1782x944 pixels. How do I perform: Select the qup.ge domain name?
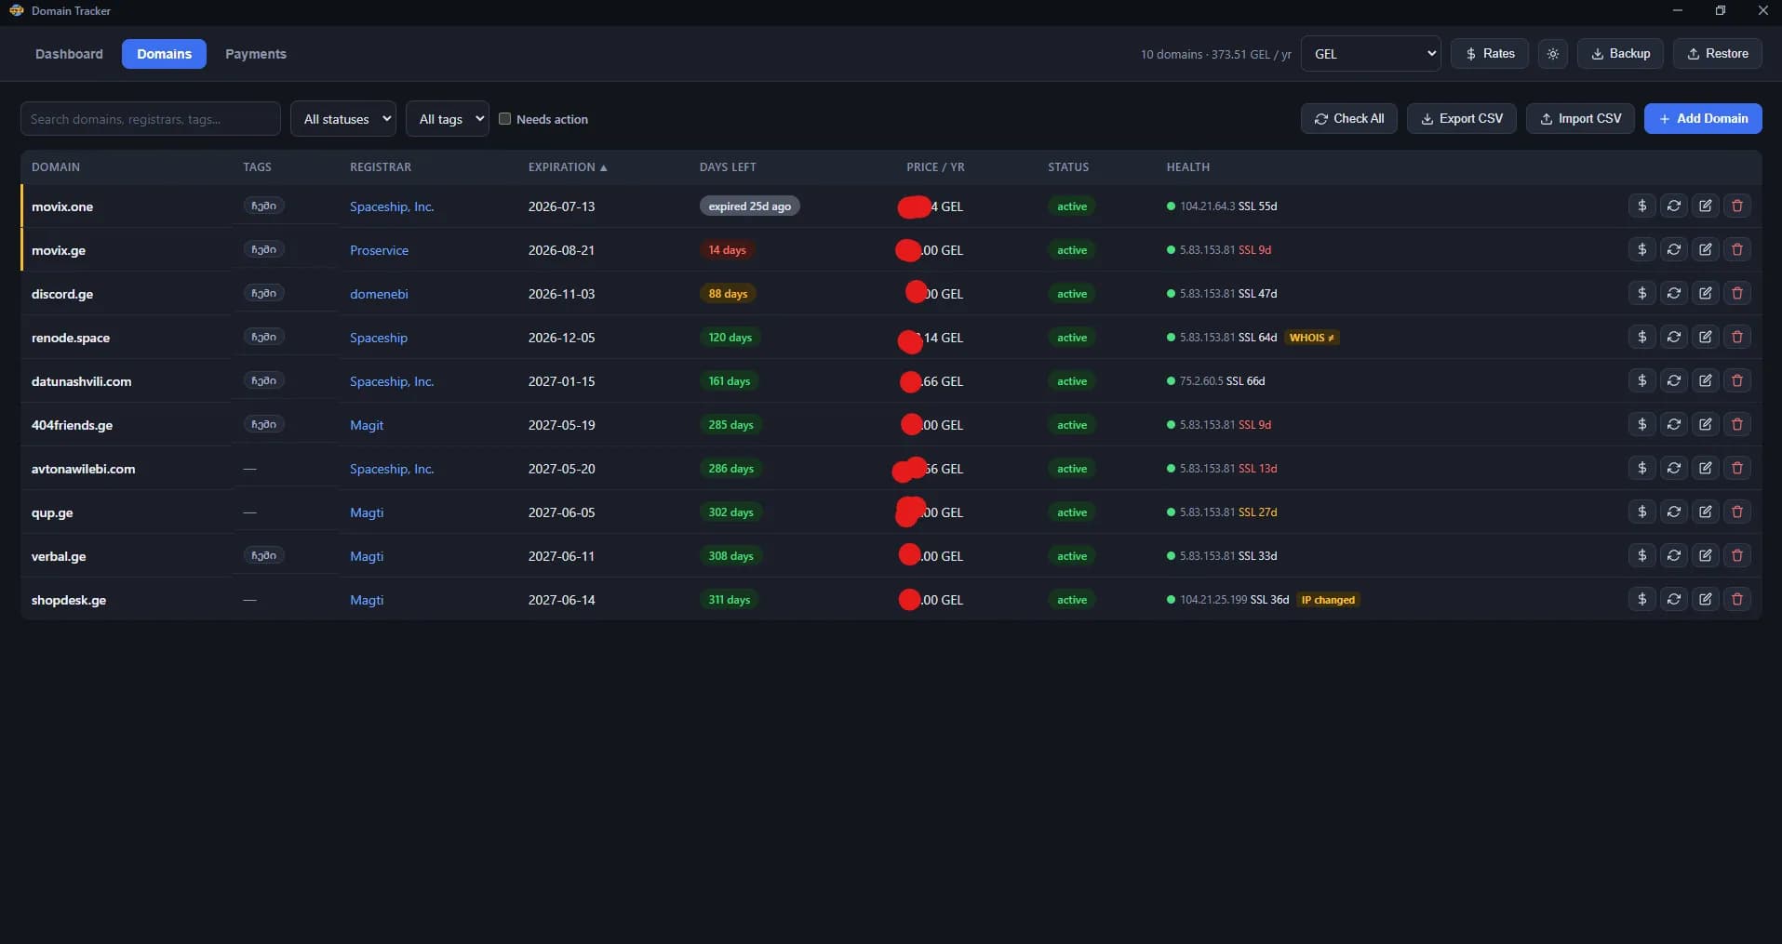click(52, 512)
